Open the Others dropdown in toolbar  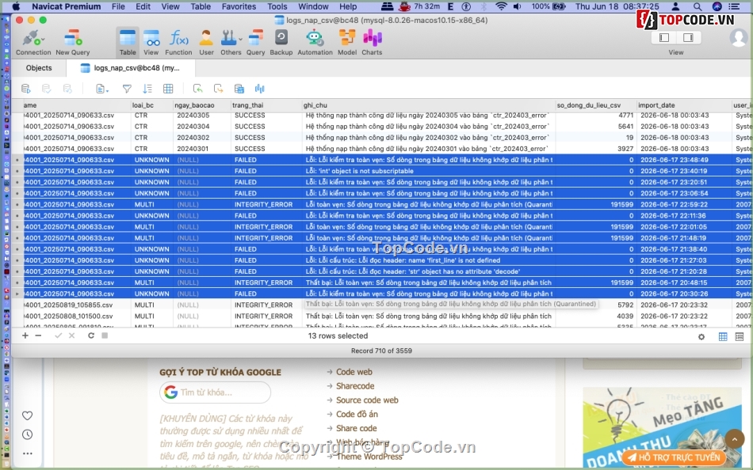pos(231,42)
